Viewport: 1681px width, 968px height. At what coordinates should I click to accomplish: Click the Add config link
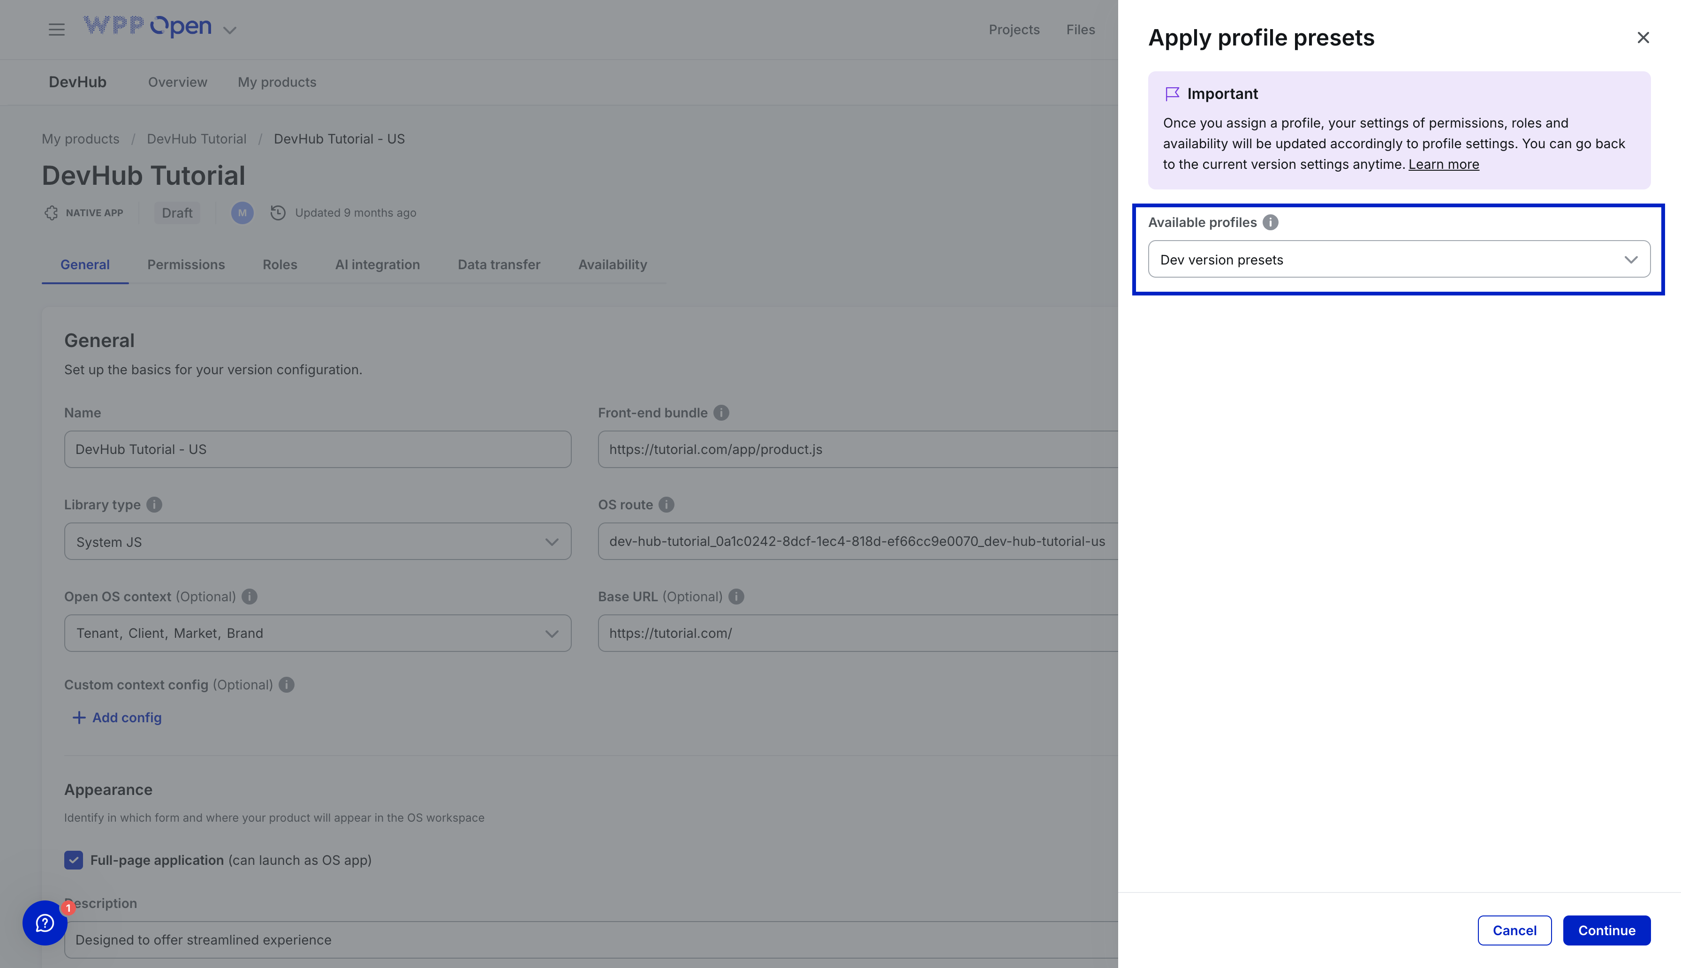[117, 718]
